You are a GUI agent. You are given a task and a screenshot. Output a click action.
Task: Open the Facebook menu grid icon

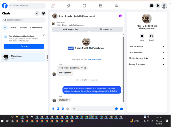pos(151,6)
